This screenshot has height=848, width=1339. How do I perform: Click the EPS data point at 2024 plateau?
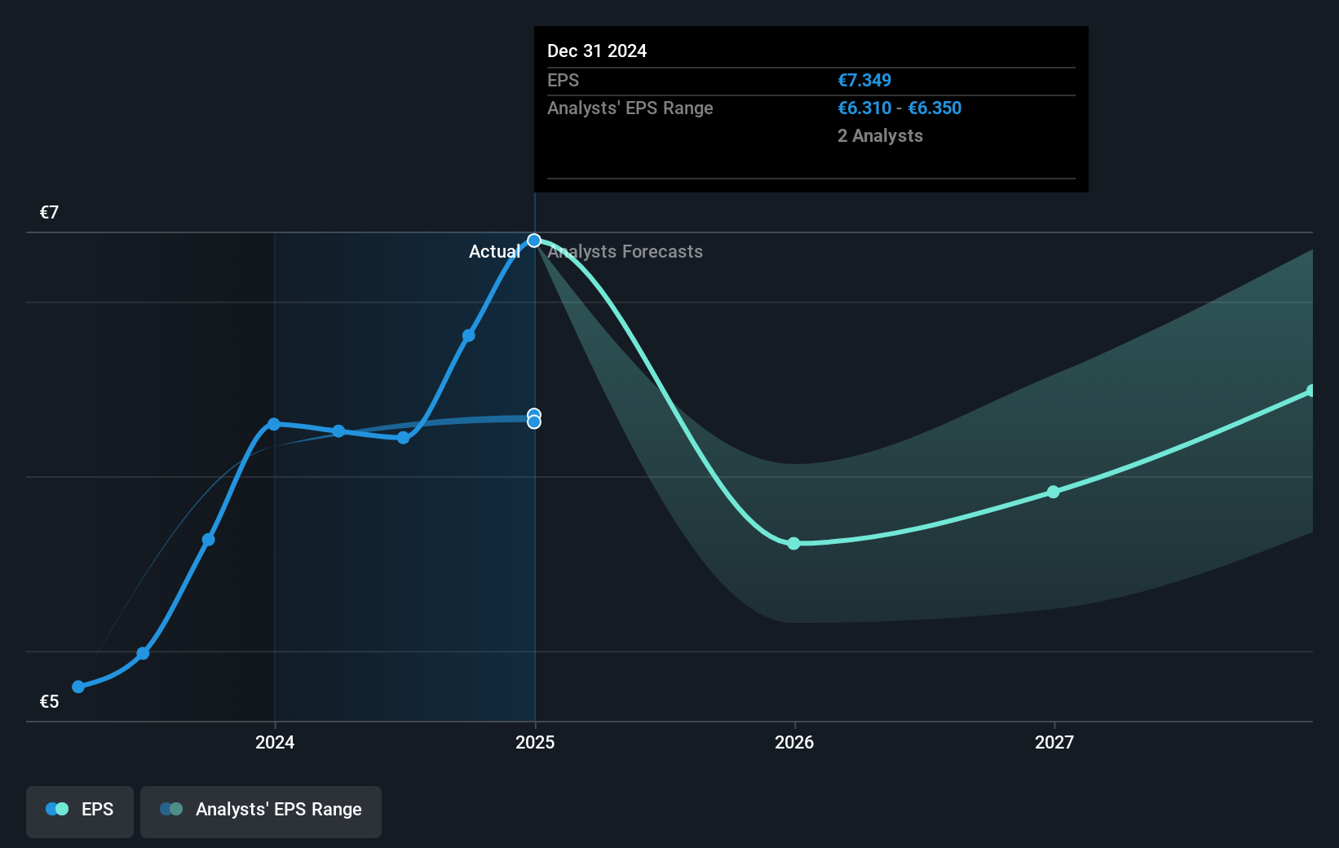[274, 423]
